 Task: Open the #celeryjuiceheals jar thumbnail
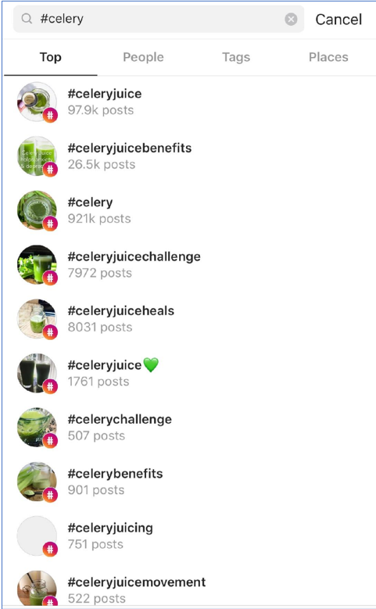pos(37,318)
